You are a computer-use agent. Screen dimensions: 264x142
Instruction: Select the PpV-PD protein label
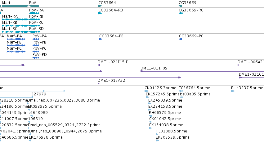(40, 55)
